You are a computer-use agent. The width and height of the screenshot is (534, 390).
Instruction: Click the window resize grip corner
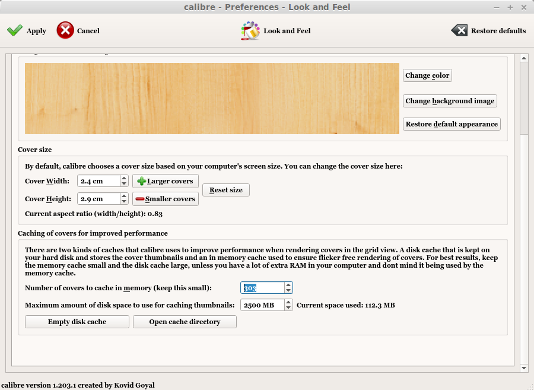[x=530, y=386]
